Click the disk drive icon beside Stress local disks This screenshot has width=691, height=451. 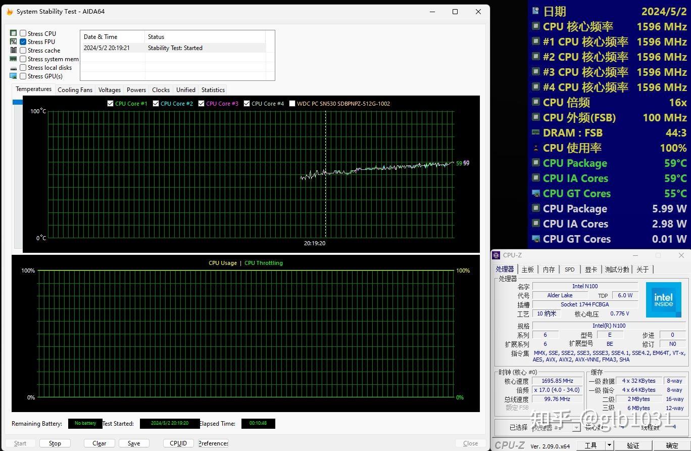[x=14, y=68]
